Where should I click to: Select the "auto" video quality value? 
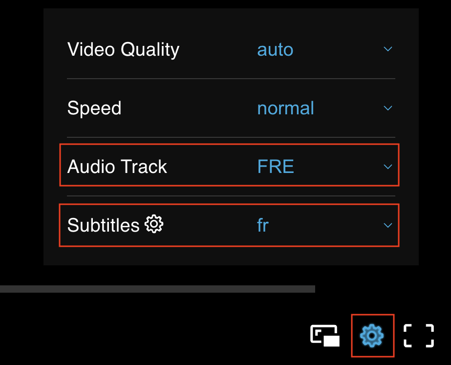[275, 49]
